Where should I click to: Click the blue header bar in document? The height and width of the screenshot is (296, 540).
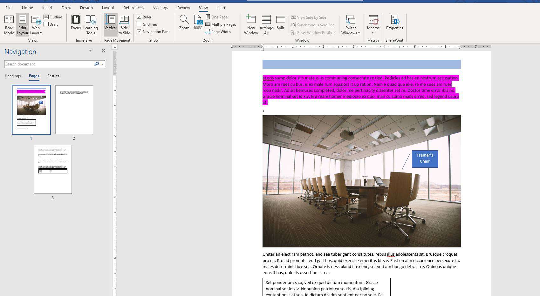click(x=361, y=64)
